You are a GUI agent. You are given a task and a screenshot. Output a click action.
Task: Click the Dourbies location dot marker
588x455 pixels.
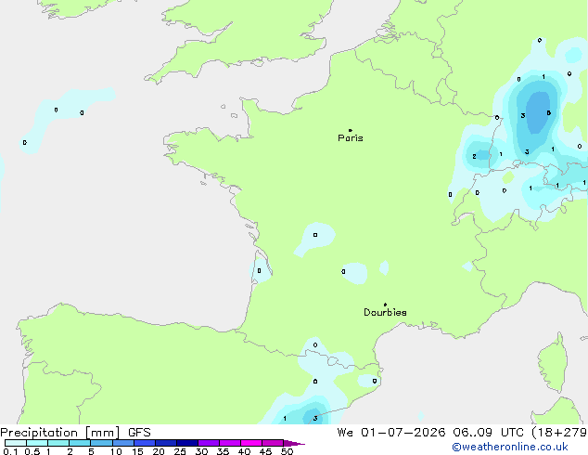pos(385,305)
